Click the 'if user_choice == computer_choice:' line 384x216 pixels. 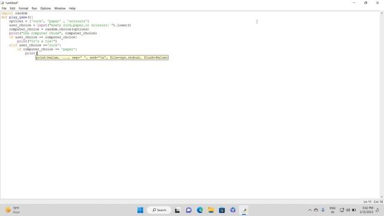tap(43, 37)
